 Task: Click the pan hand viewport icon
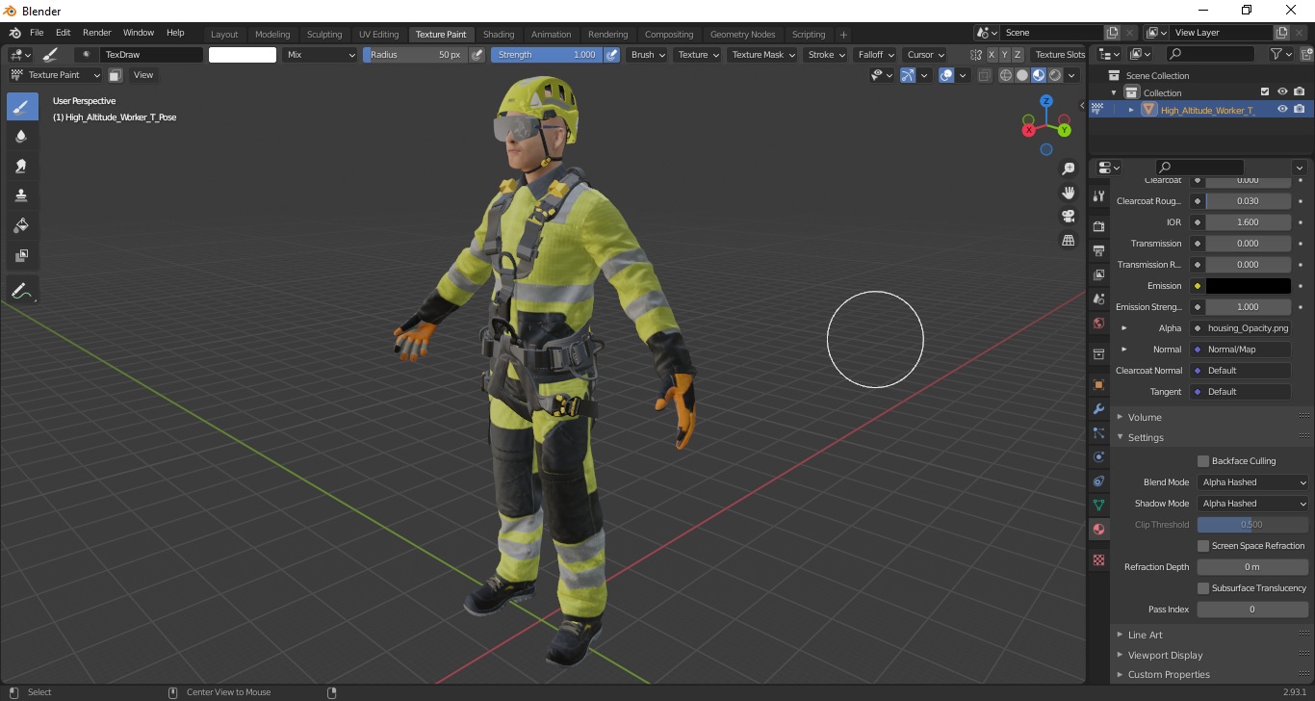click(1068, 193)
